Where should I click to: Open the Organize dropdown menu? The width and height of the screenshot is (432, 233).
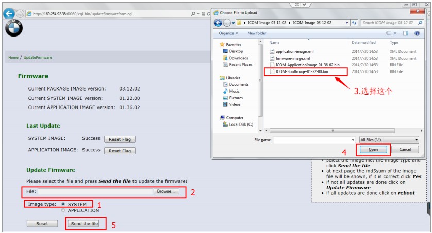pyautogui.click(x=228, y=33)
